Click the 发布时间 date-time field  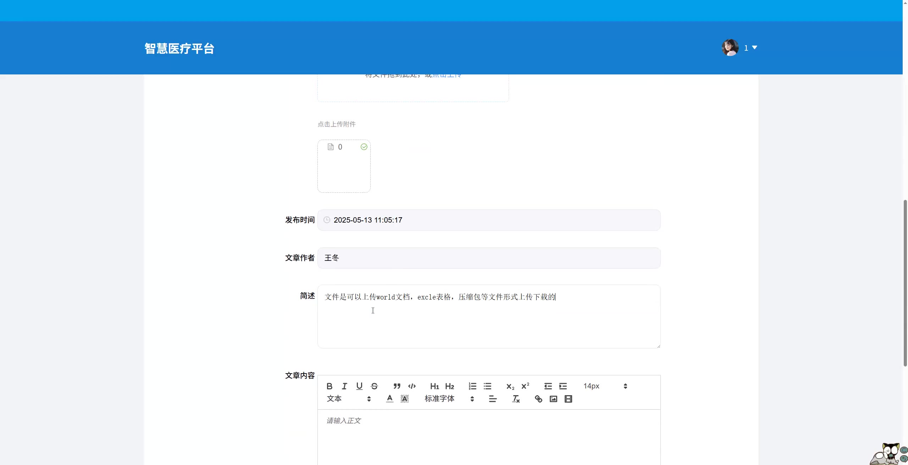488,220
